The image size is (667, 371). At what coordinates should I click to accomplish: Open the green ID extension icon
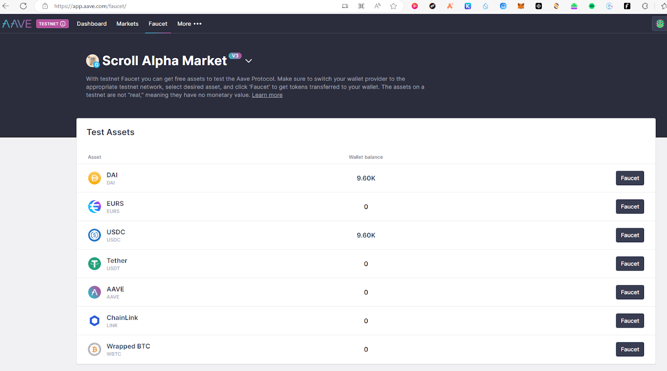pos(592,6)
